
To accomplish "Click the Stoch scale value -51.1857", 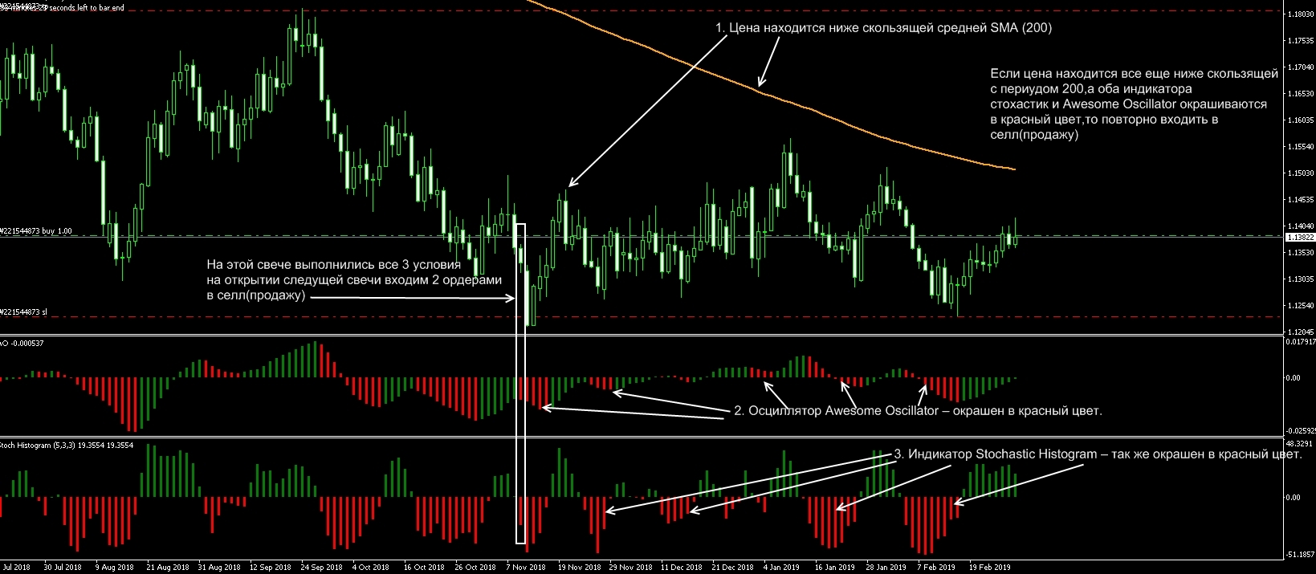I will coord(1300,554).
